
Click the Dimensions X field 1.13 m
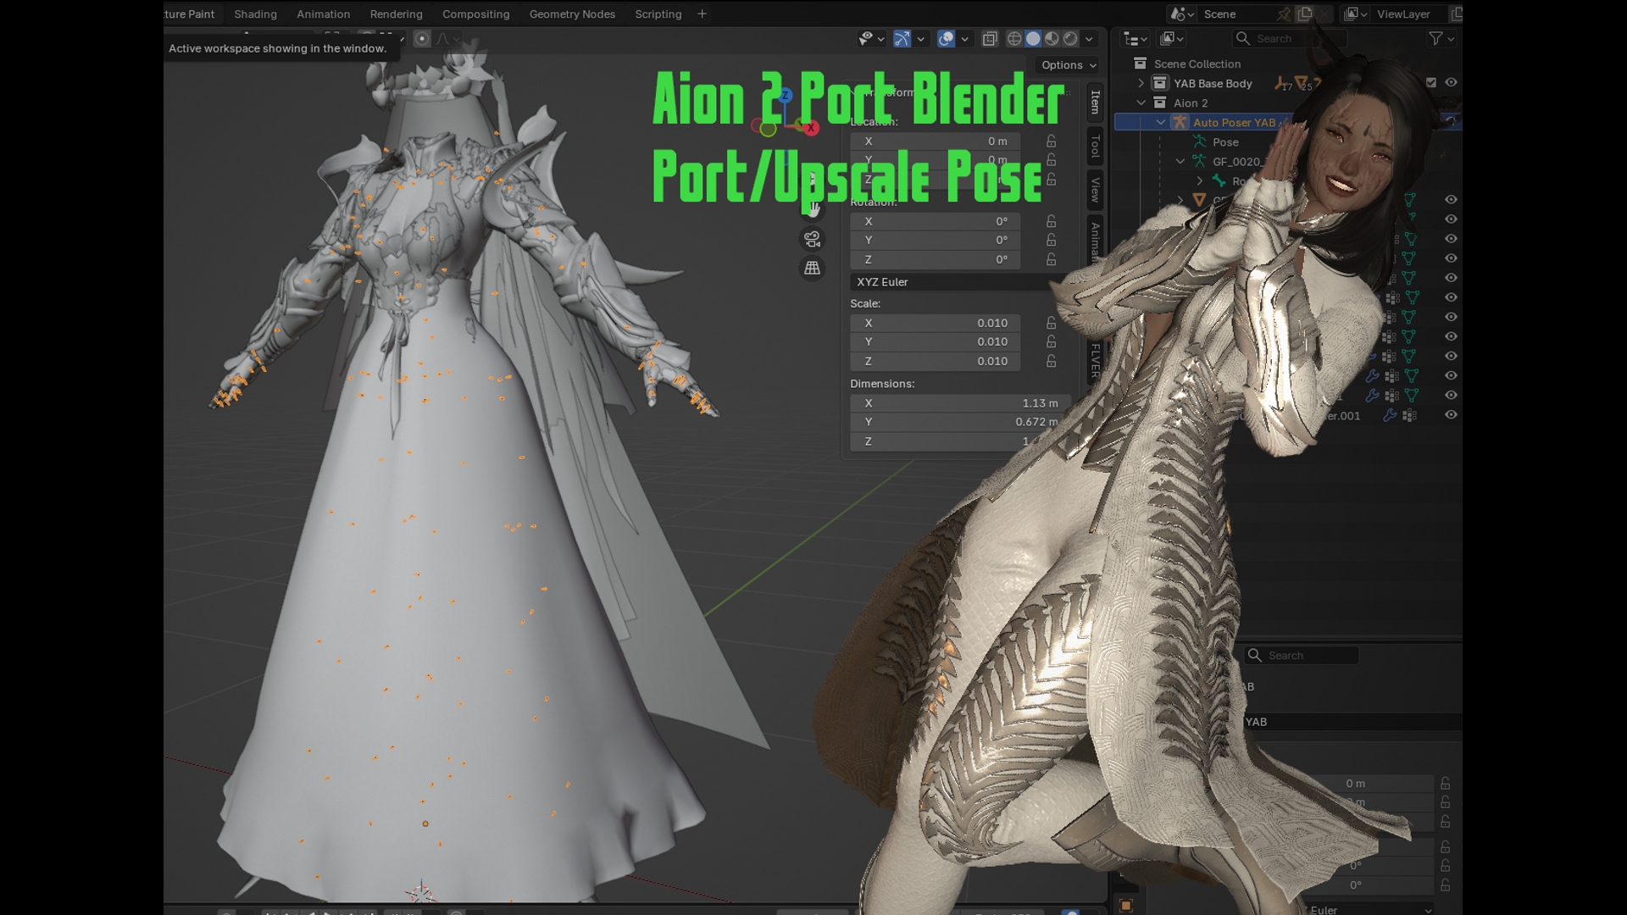tap(960, 403)
